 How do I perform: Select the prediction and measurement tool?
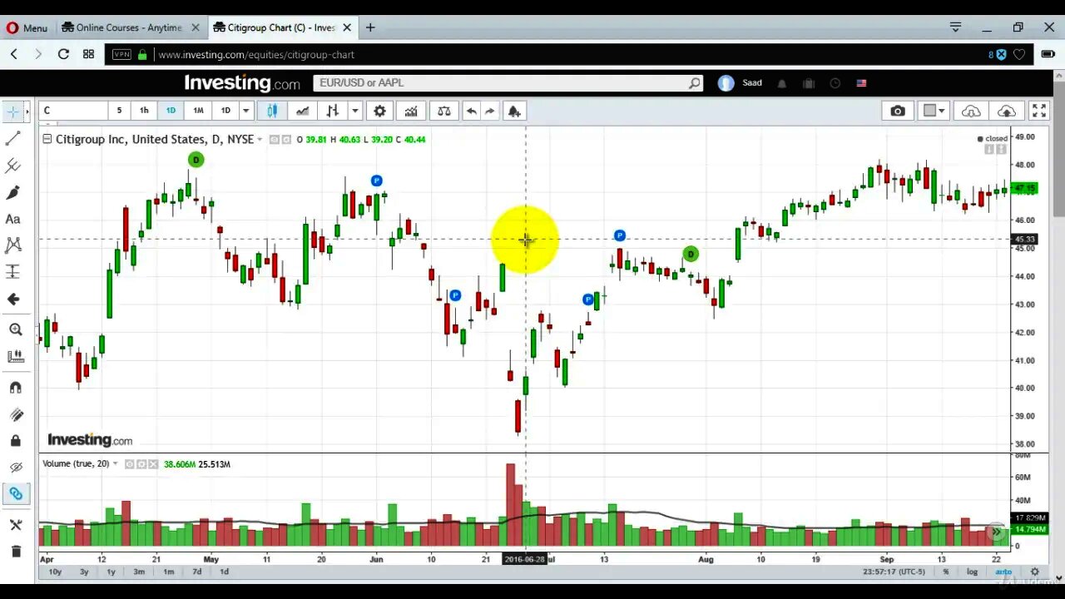(x=13, y=272)
